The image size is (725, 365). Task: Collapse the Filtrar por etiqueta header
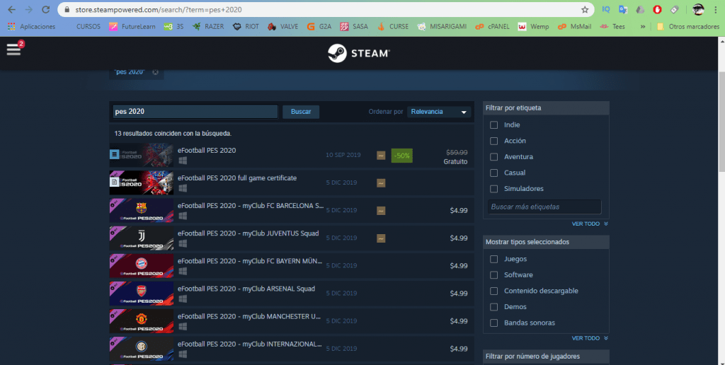coord(546,108)
